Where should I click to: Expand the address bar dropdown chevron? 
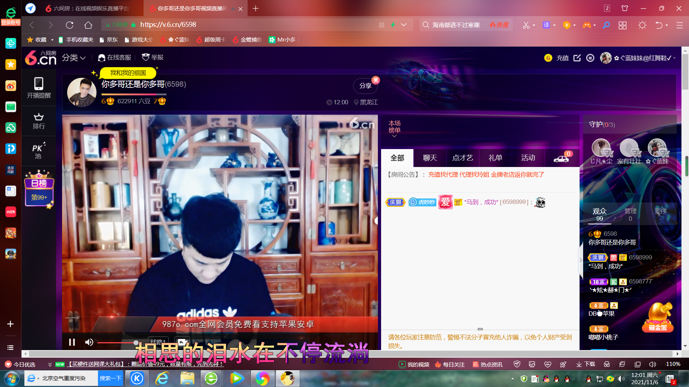click(404, 25)
